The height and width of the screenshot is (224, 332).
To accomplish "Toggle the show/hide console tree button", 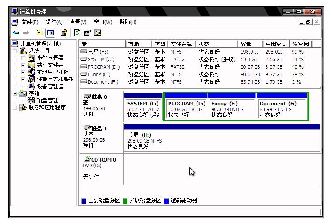I will click(x=50, y=33).
